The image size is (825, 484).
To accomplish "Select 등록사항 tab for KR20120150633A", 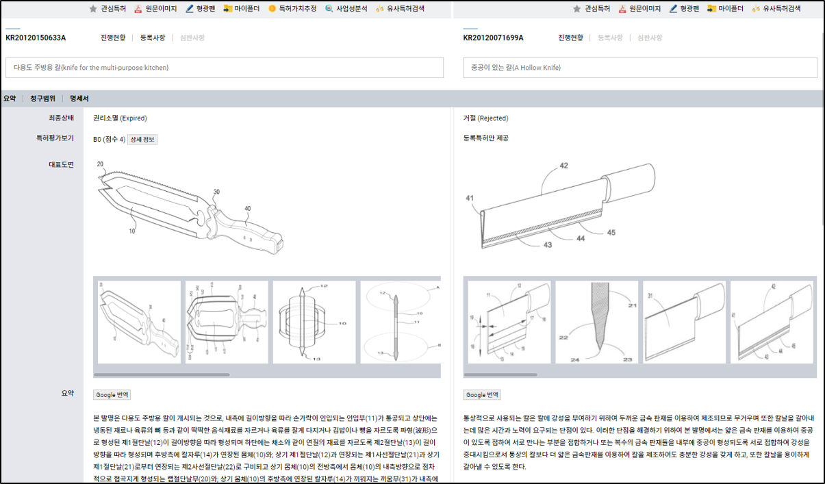I will click(152, 38).
